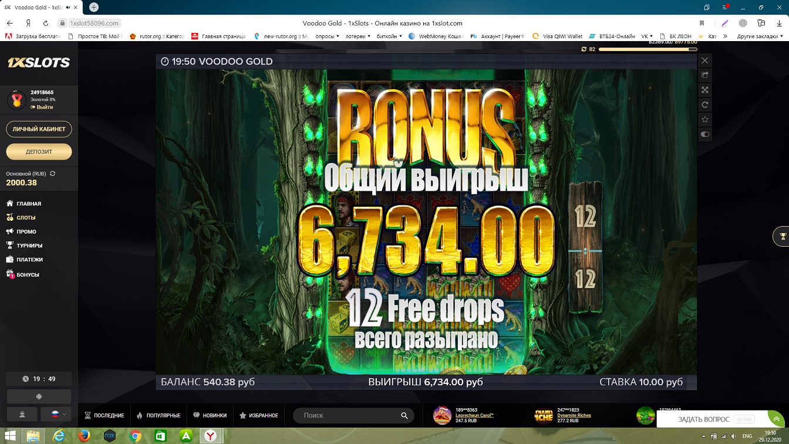Viewport: 789px width, 444px height.
Task: Click the 'Выйти' logout link
Action: 44,107
